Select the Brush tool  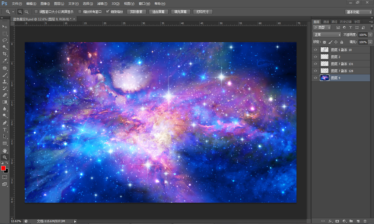pyautogui.click(x=5, y=75)
